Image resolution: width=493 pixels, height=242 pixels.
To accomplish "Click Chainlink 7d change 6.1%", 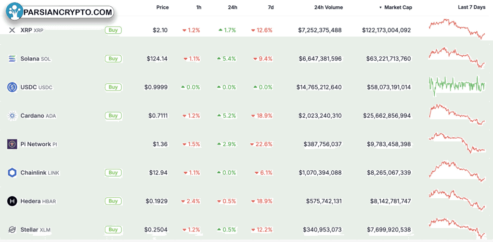I will point(263,173).
